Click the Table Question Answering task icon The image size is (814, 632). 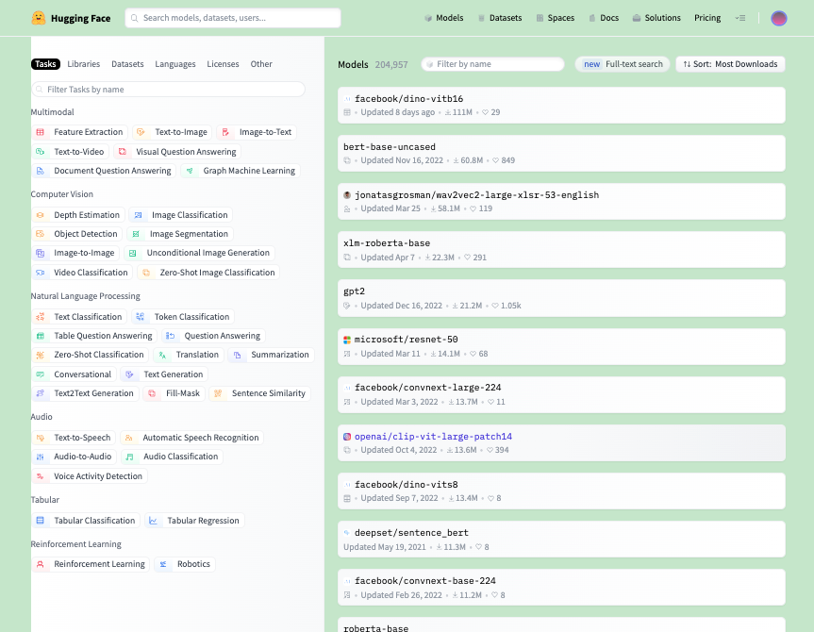[40, 336]
